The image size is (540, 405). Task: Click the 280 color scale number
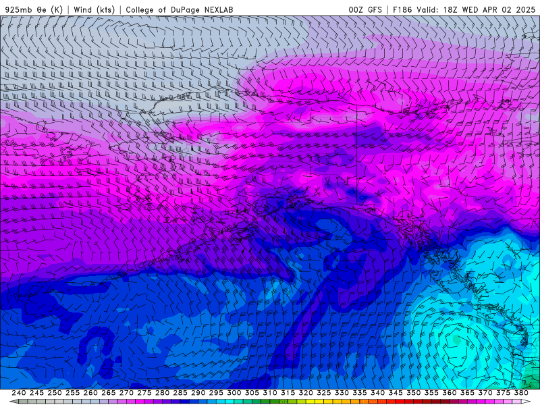coord(162,393)
